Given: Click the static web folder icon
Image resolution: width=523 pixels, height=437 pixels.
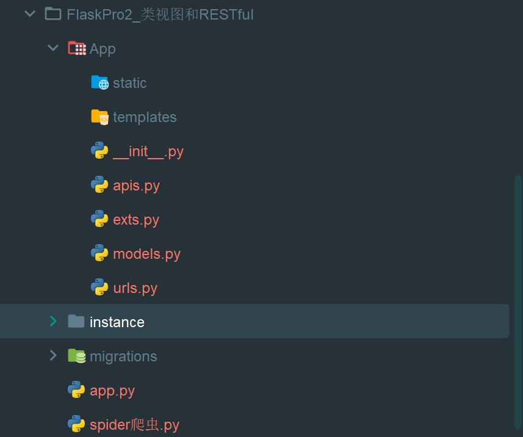Looking at the screenshot, I should coord(99,83).
